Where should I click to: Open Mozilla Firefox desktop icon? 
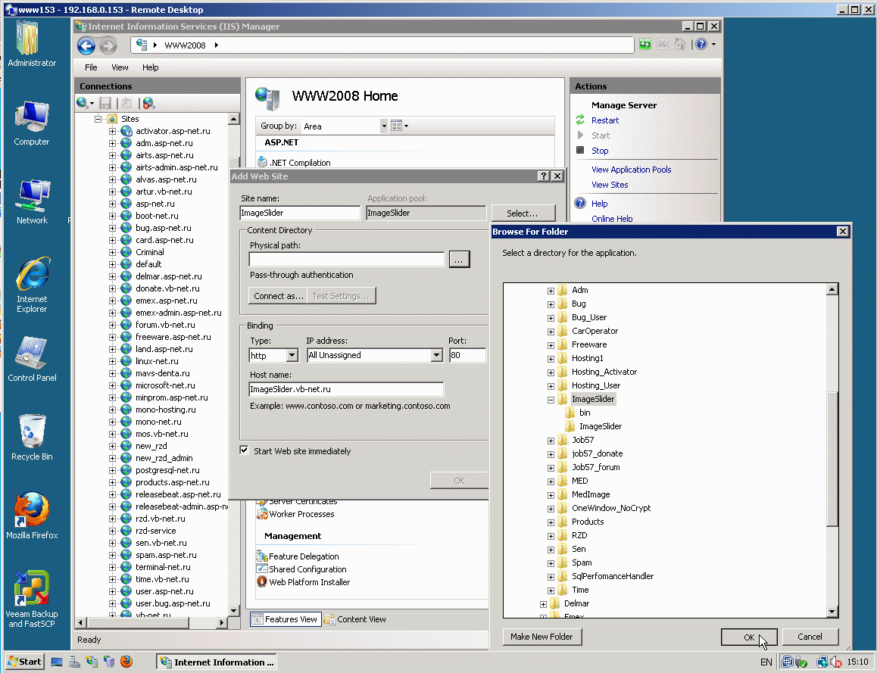point(32,516)
